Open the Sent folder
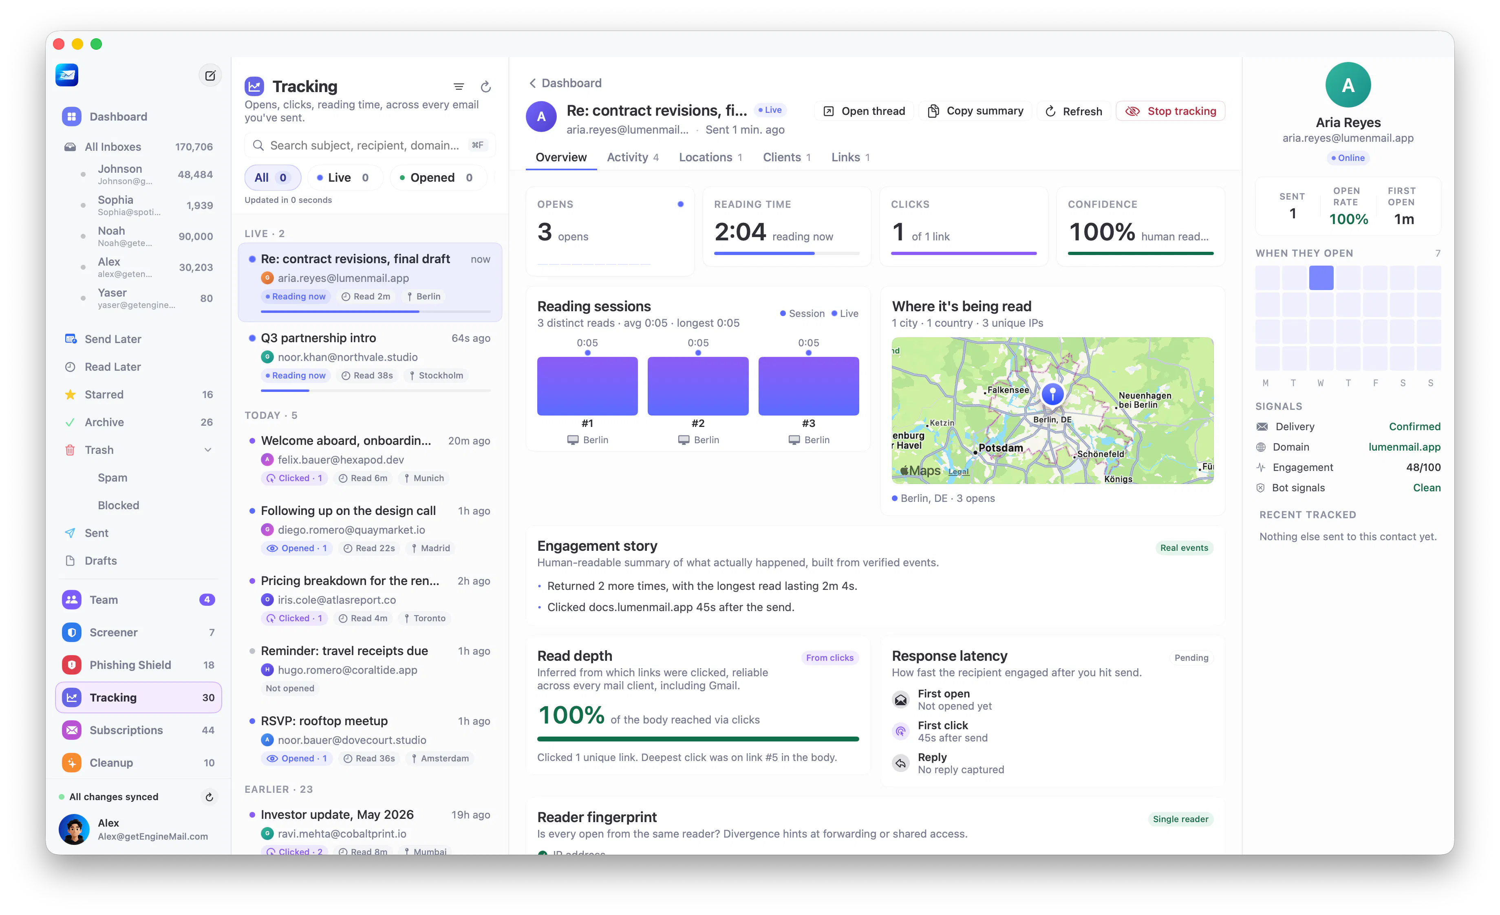Viewport: 1500px width, 915px height. (x=138, y=533)
